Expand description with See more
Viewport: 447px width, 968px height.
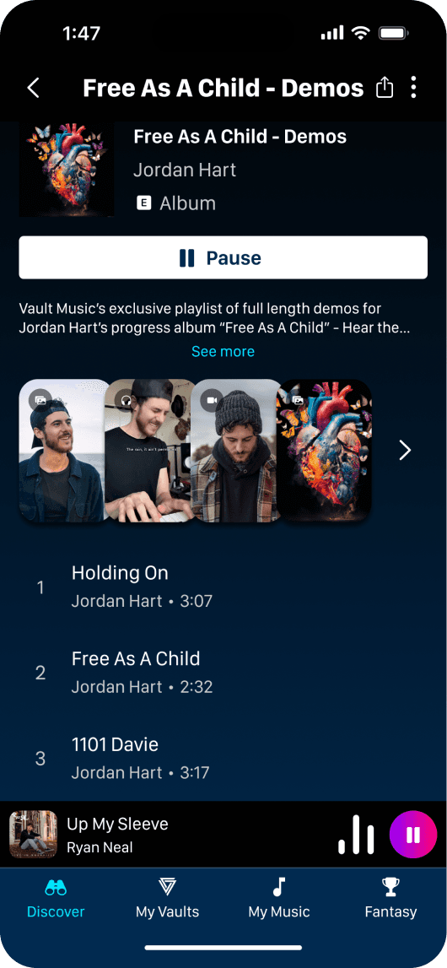pyautogui.click(x=223, y=351)
